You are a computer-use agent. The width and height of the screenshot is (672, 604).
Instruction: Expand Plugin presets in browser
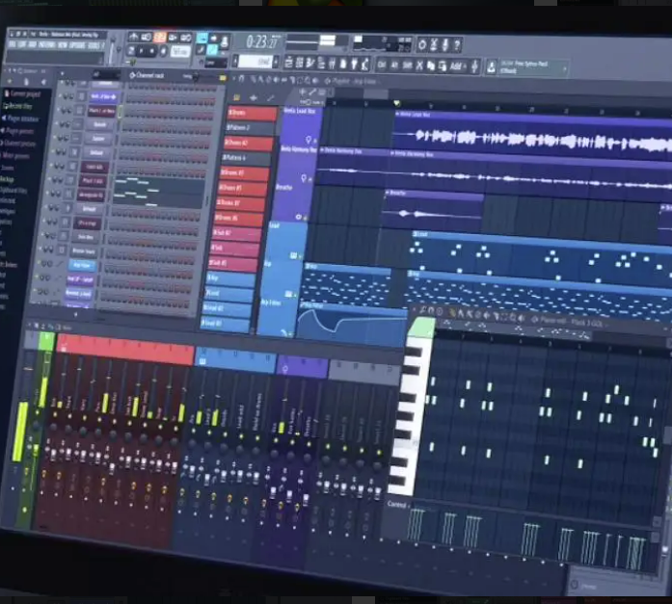coord(18,131)
